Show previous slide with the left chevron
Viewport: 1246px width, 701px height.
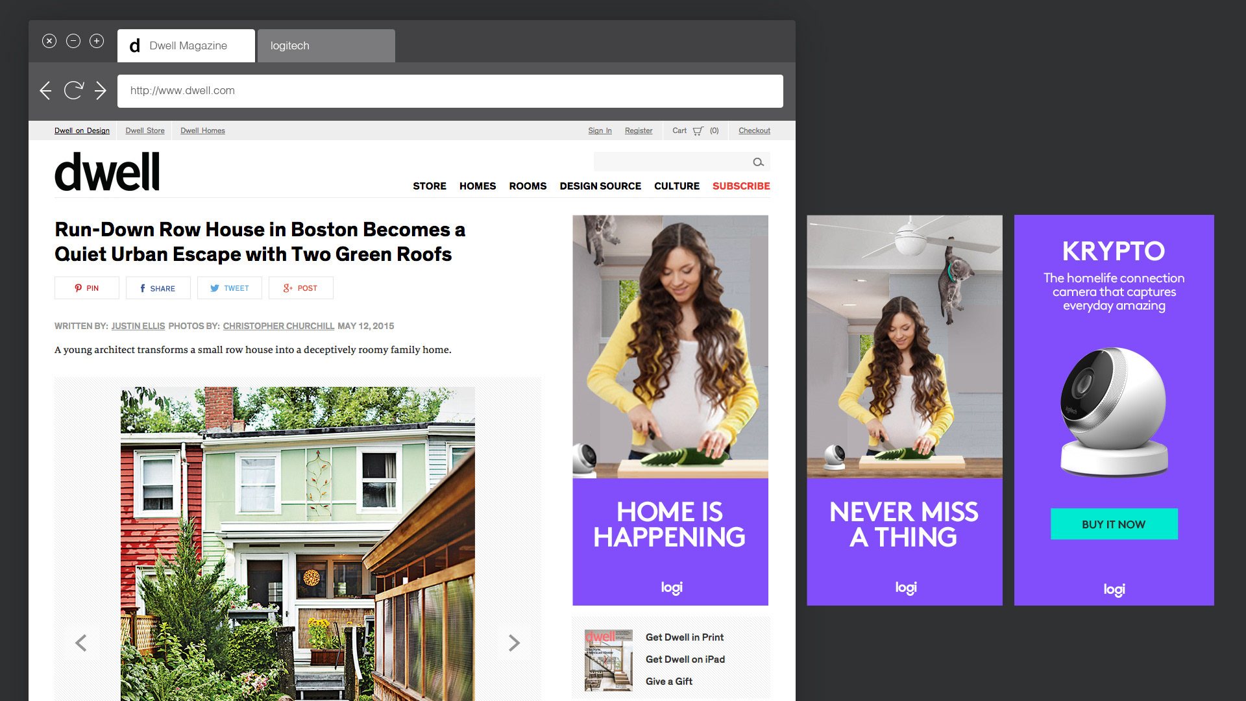coord(80,643)
